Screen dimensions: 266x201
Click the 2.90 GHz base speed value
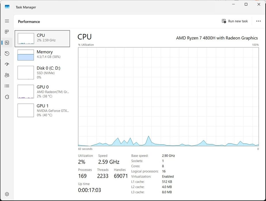[169, 156]
